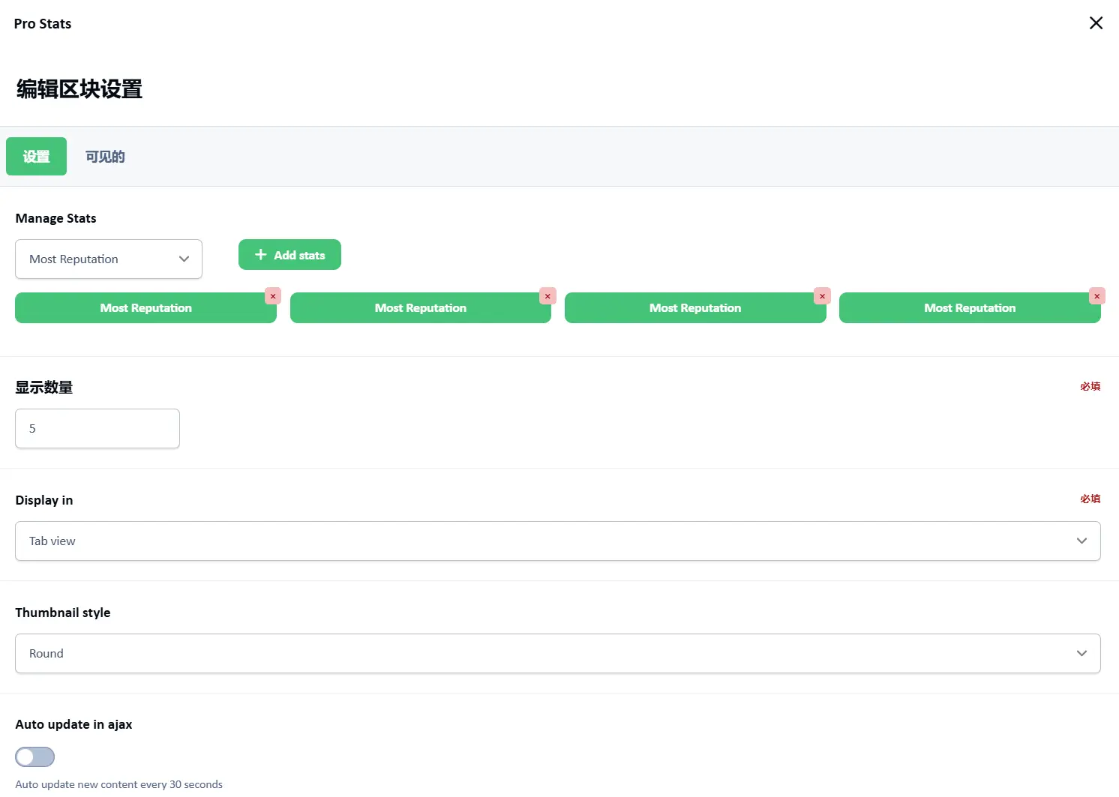Close the Pro Stats dialog
The width and height of the screenshot is (1119, 797).
click(x=1096, y=23)
